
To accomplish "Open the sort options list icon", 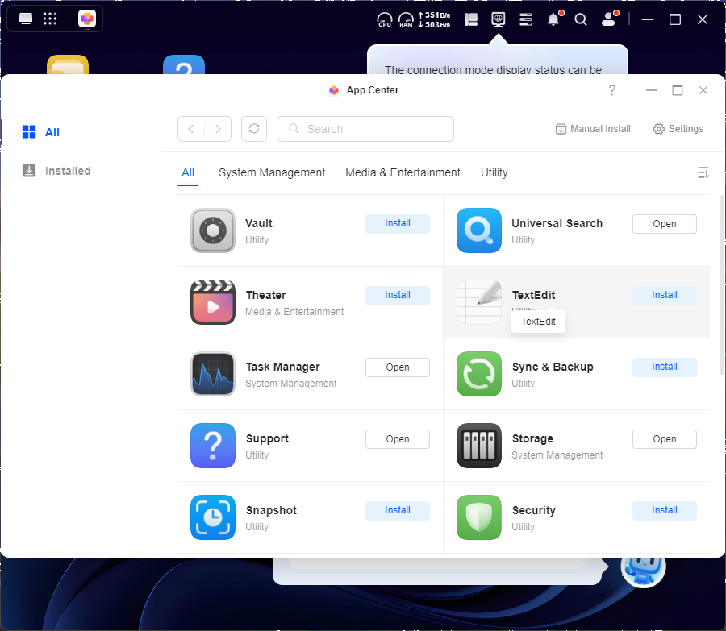I will [703, 172].
